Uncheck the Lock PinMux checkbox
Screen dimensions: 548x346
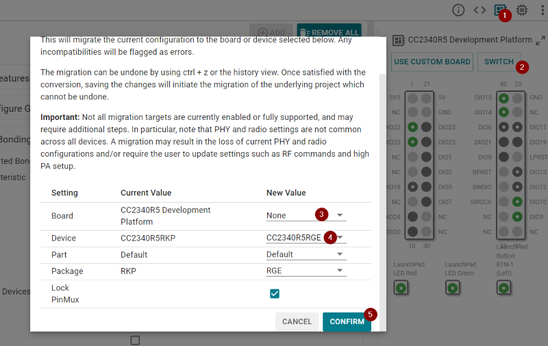(275, 294)
